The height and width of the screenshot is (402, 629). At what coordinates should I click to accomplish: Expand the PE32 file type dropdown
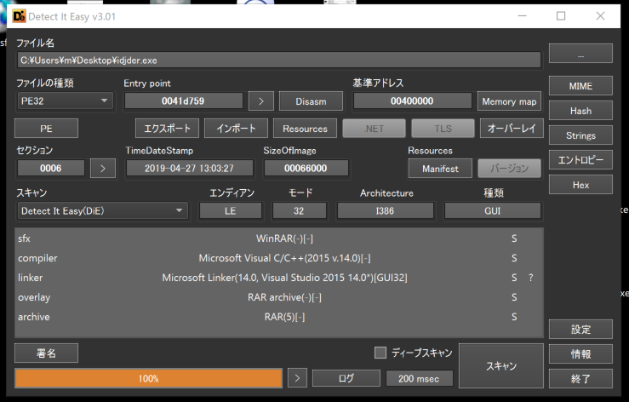click(65, 100)
